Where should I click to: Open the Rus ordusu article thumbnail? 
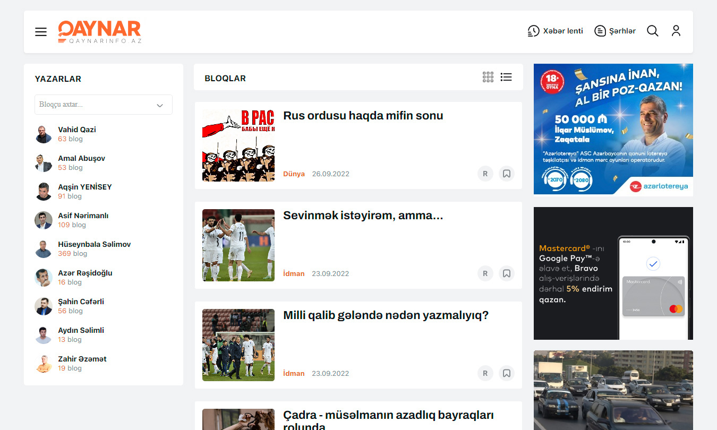pos(238,145)
